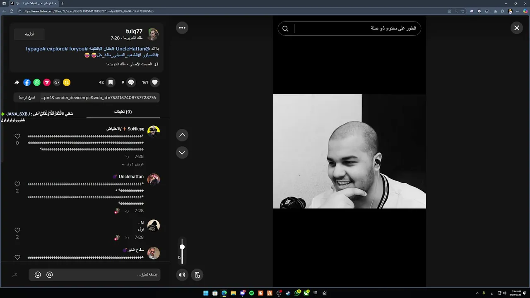Click the browser back arrow
The width and height of the screenshot is (530, 298).
[x=4, y=11]
